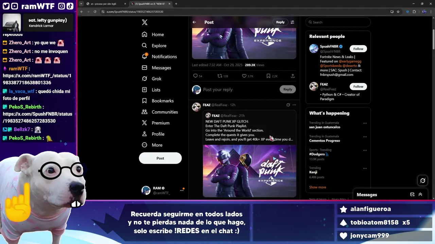This screenshot has width=435, height=244.
Task: Click Show more under trends
Action: (317, 187)
